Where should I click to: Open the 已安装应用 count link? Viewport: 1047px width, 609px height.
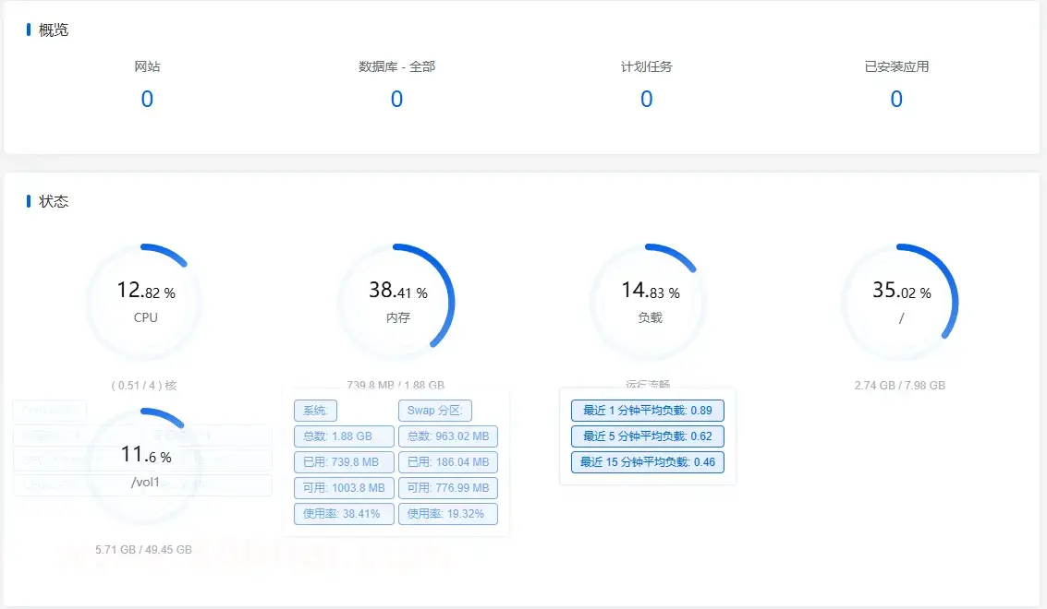pyautogui.click(x=895, y=100)
